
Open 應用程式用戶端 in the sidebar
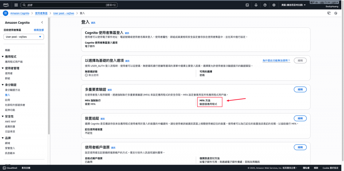point(14,62)
